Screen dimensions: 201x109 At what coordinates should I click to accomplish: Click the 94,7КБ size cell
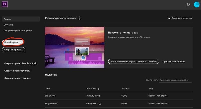click(124, 104)
